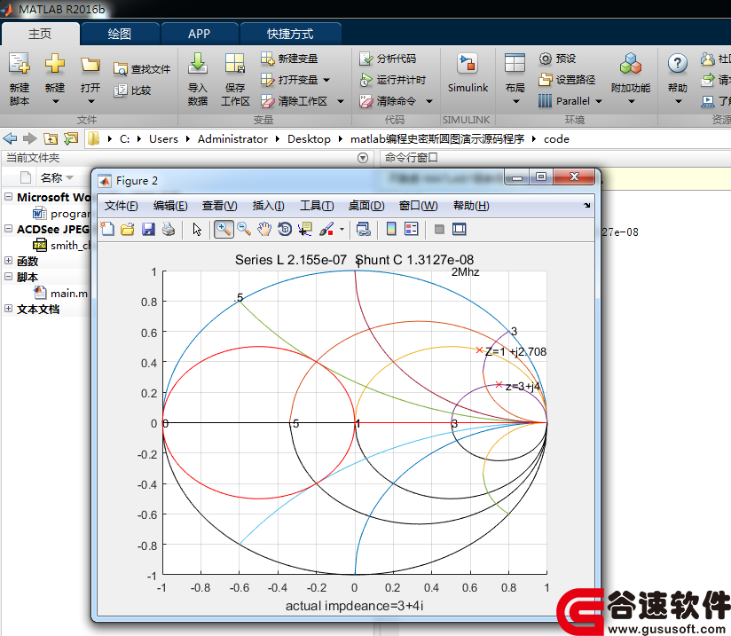This screenshot has height=636, width=731.
Task: Open 编辑(E) menu in Figure 2
Action: (x=170, y=206)
